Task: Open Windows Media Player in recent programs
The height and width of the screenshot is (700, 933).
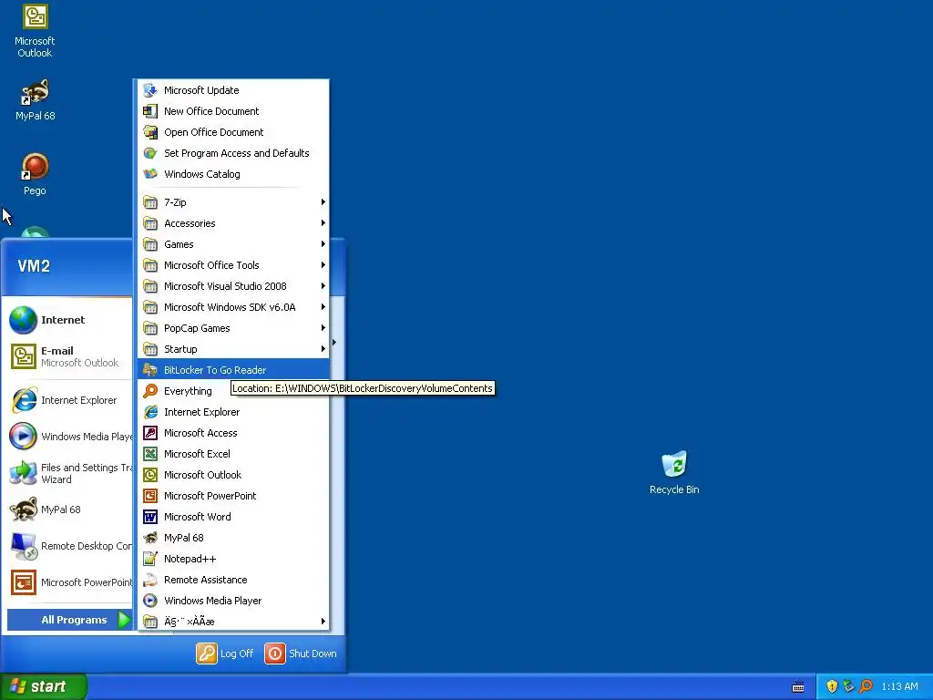Action: (x=68, y=437)
